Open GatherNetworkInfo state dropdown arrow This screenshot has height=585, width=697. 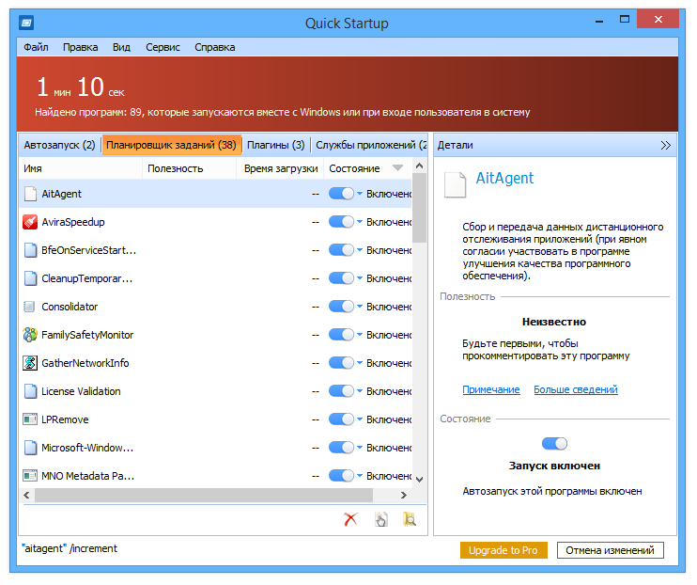(360, 363)
